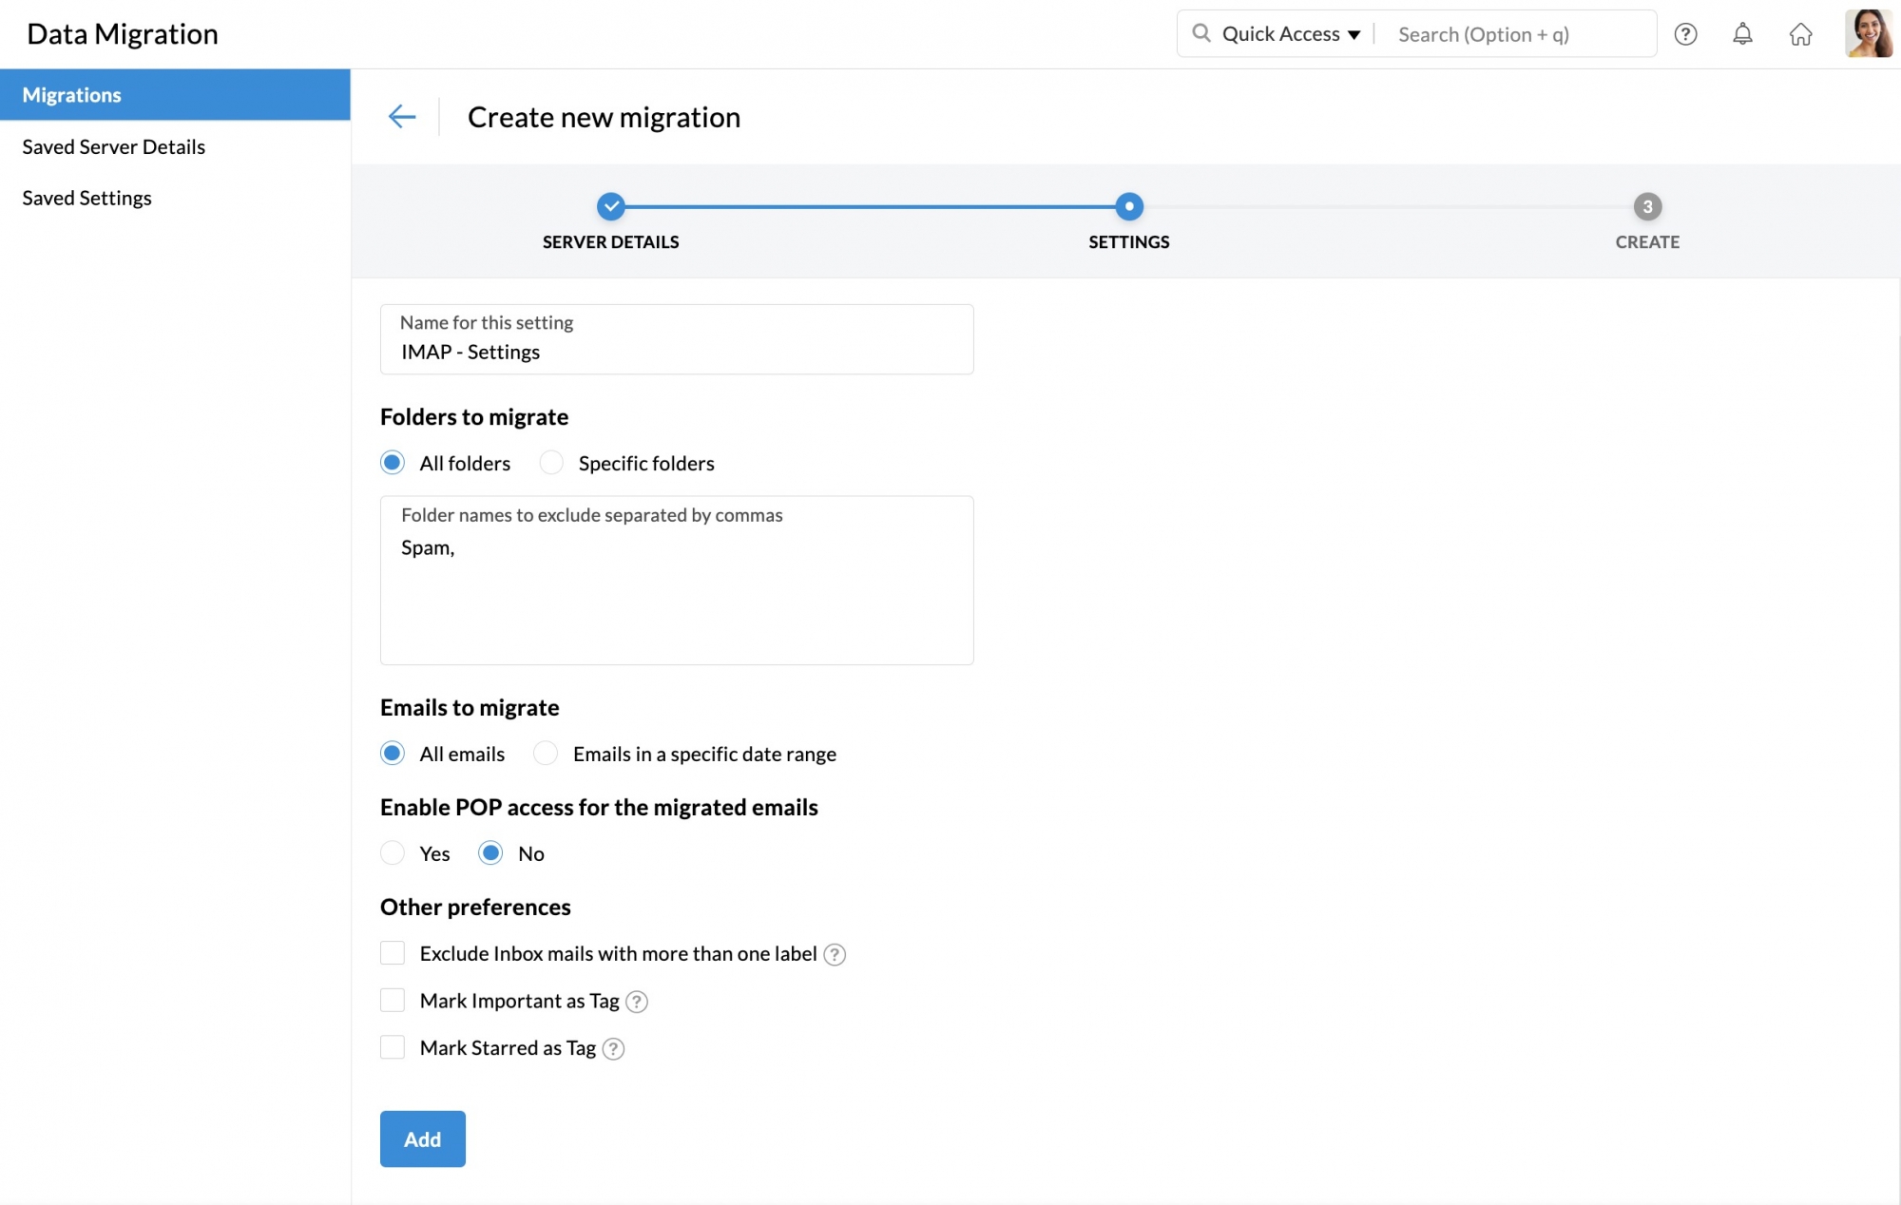Click the back arrow next to Create new migration
The height and width of the screenshot is (1205, 1901).
coord(402,116)
